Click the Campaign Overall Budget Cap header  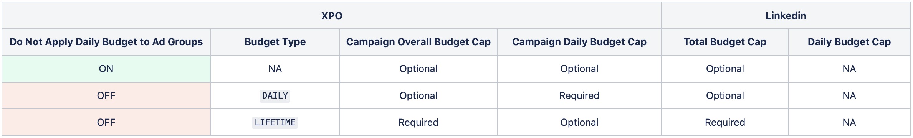tap(418, 42)
